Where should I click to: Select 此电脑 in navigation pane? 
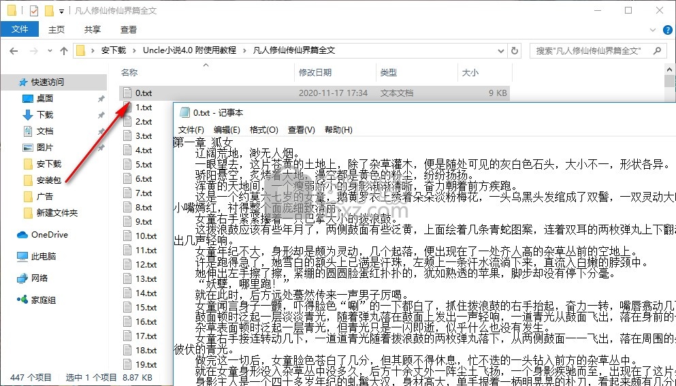click(x=43, y=257)
